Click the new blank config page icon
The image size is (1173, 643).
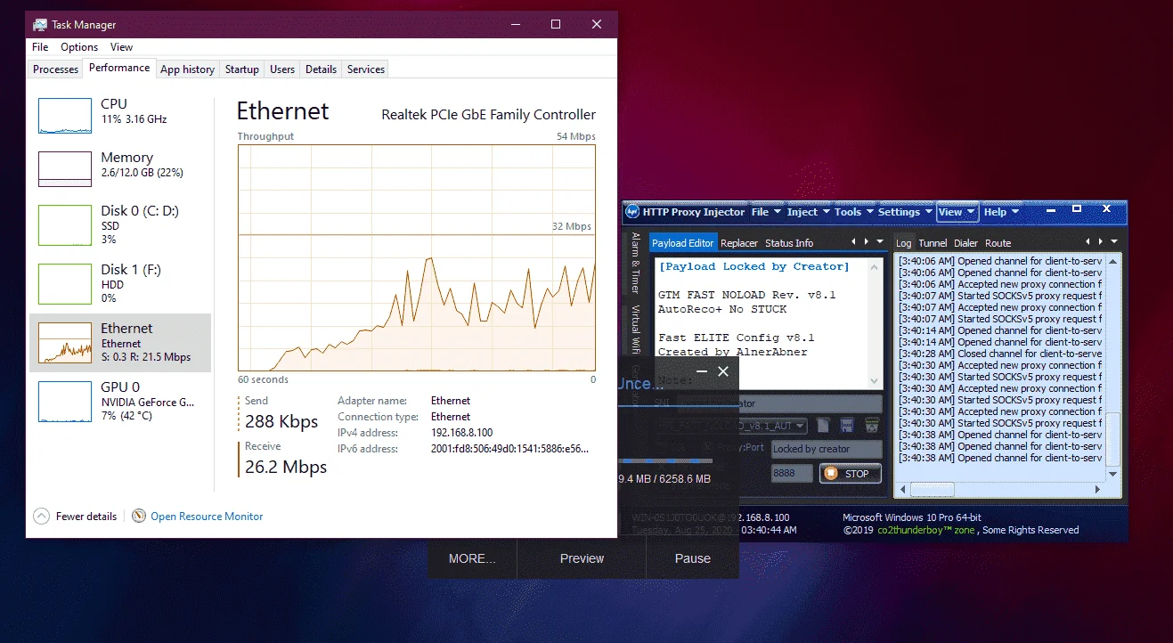click(x=824, y=426)
